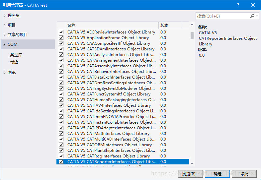This screenshot has width=261, height=180.
Task: Click the 确定 button
Action: [217, 174]
